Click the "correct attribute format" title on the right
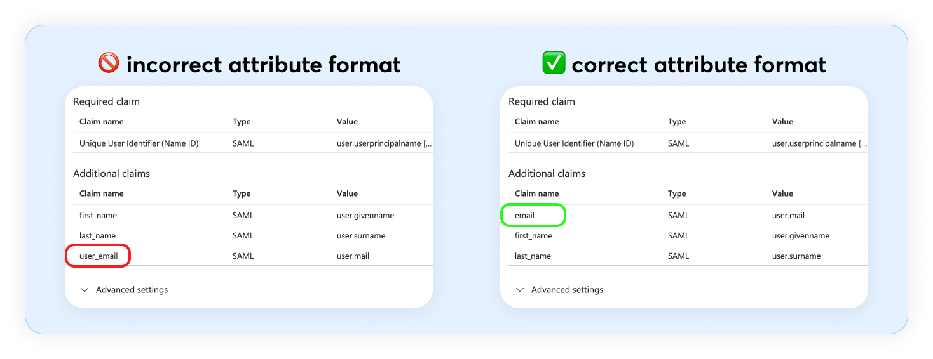This screenshot has height=359, width=933. 698,65
